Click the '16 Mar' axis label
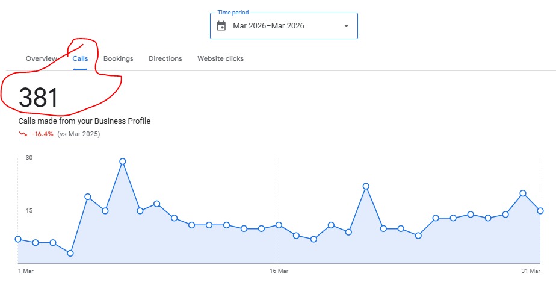Image resolution: width=556 pixels, height=282 pixels. click(279, 271)
